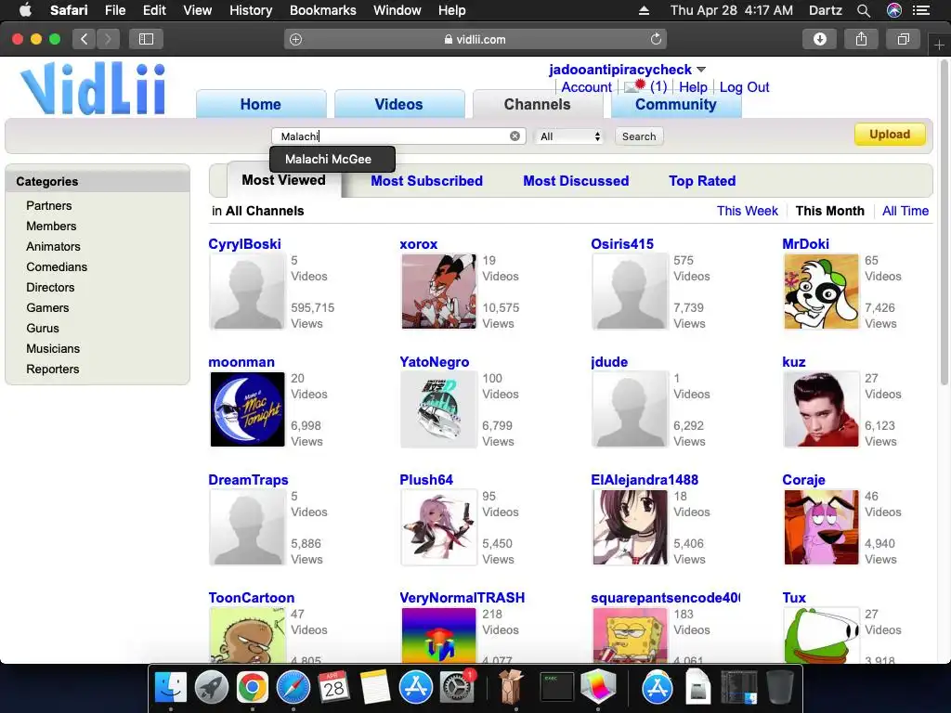Open the All search filter dropdown
The height and width of the screenshot is (713, 951).
(x=569, y=136)
